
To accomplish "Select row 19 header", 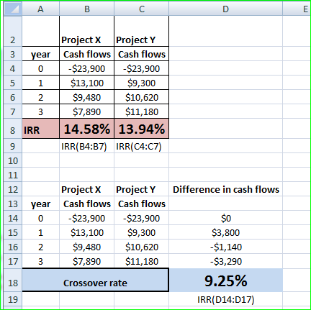I will 13,299.
